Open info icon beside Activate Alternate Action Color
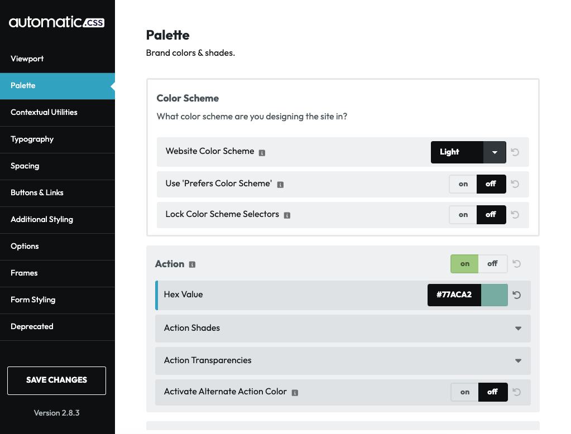The width and height of the screenshot is (571, 434). [295, 393]
